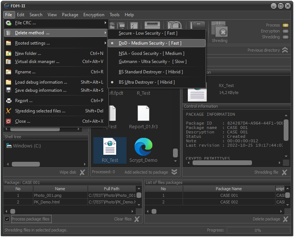Open the Encryption menu
The image size is (294, 237).
tap(94, 15)
